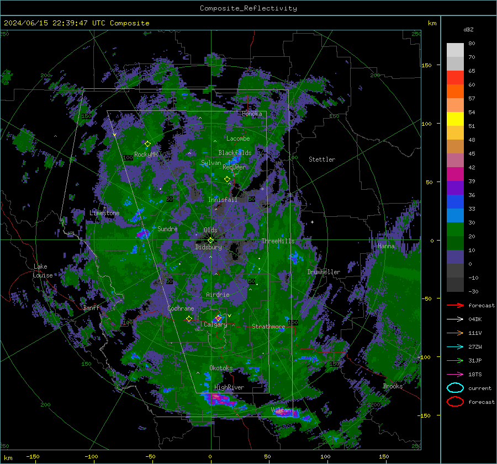Click the white plus marker east of ThreeHills
This screenshot has height=464, width=497.
312,222
